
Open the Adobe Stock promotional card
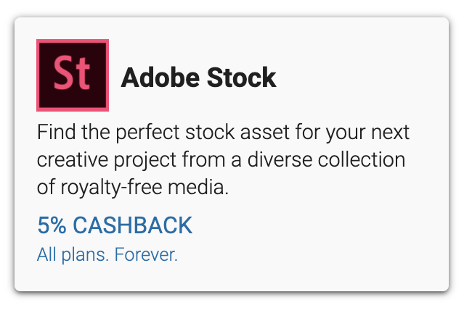pyautogui.click(x=232, y=154)
